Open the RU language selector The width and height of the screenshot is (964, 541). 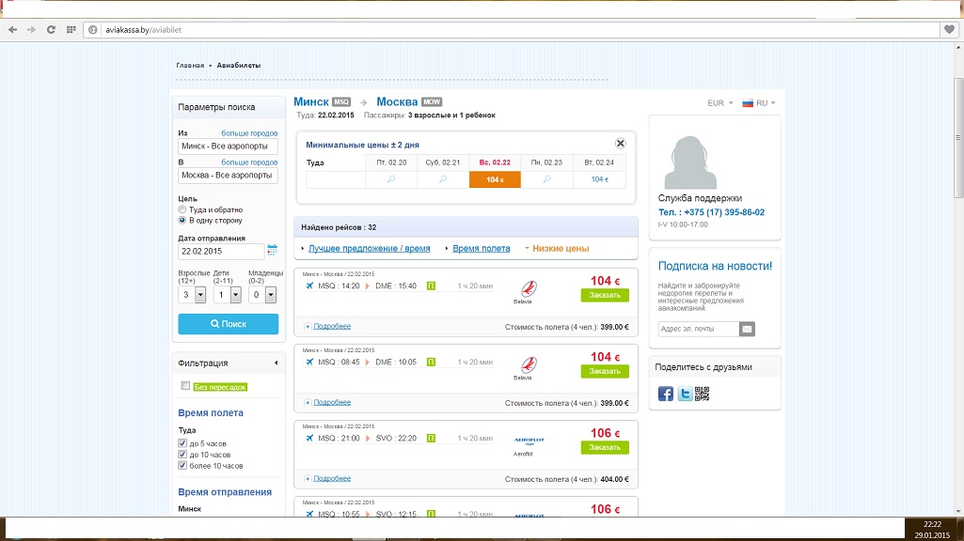pos(760,103)
